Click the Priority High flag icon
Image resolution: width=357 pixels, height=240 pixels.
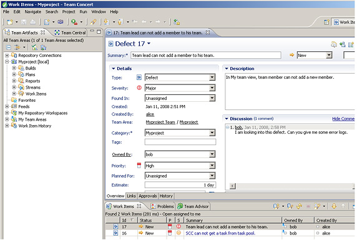[x=139, y=166]
